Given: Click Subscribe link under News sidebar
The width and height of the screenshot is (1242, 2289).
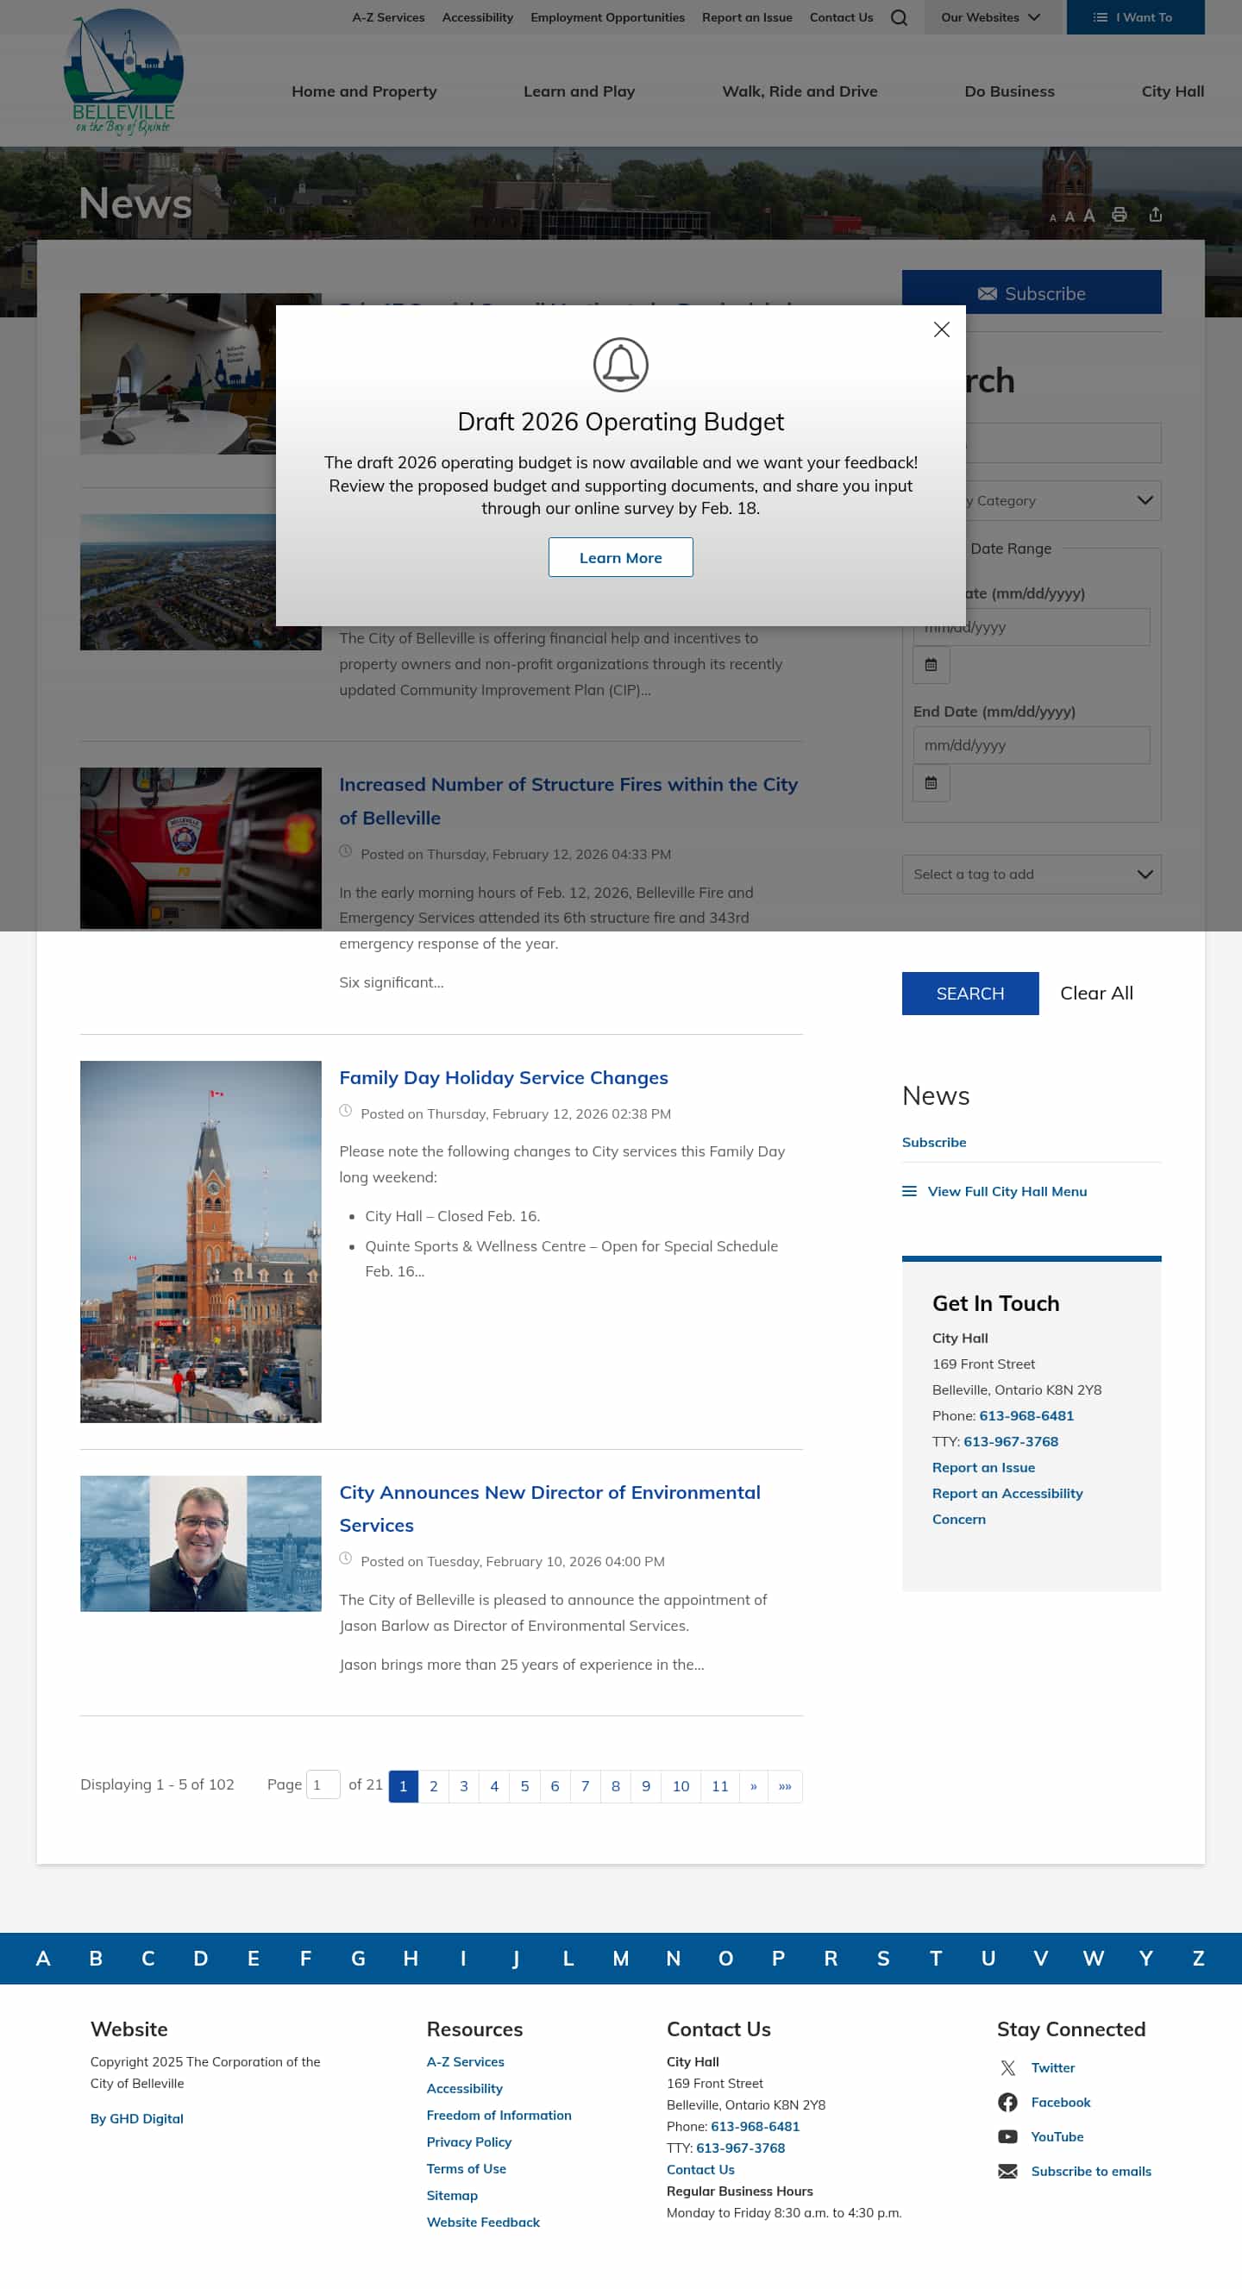Looking at the screenshot, I should pyautogui.click(x=934, y=1142).
